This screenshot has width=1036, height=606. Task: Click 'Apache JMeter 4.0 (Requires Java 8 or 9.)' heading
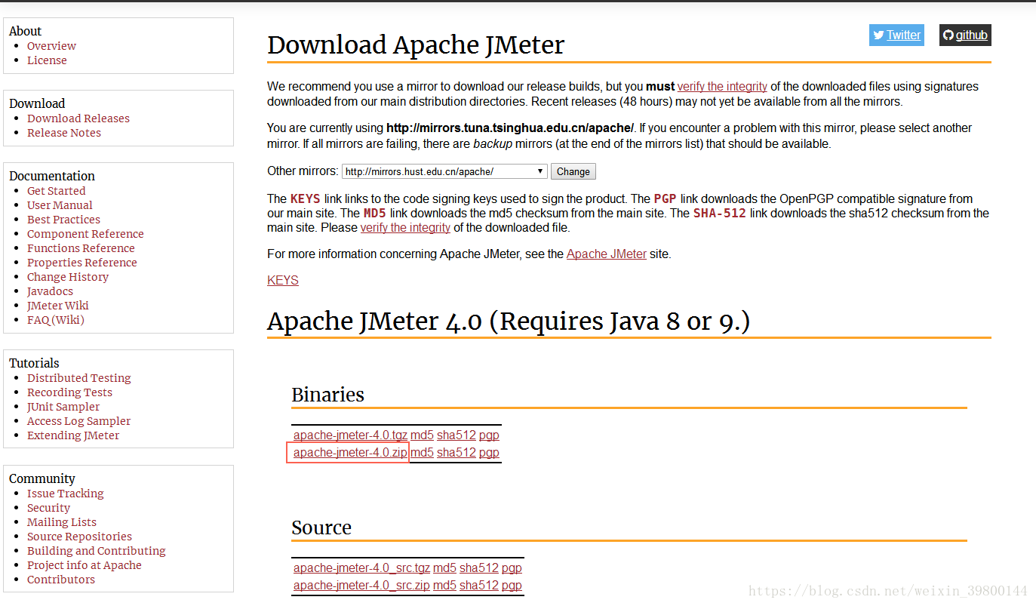pyautogui.click(x=509, y=321)
